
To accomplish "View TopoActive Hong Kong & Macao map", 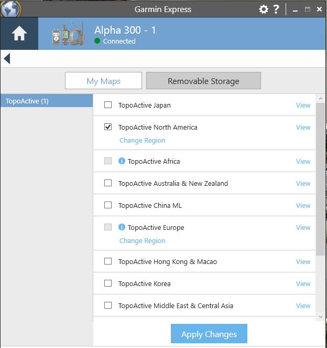I will click(x=303, y=261).
